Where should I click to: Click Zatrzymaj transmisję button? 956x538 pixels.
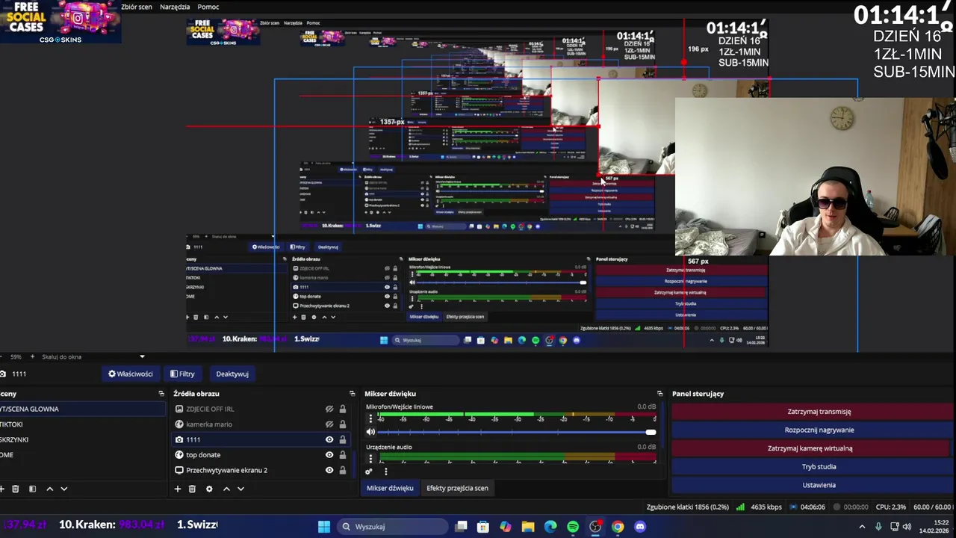coord(812,412)
